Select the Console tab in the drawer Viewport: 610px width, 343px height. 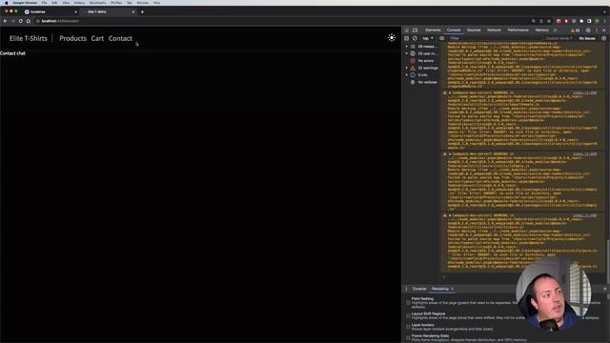419,289
